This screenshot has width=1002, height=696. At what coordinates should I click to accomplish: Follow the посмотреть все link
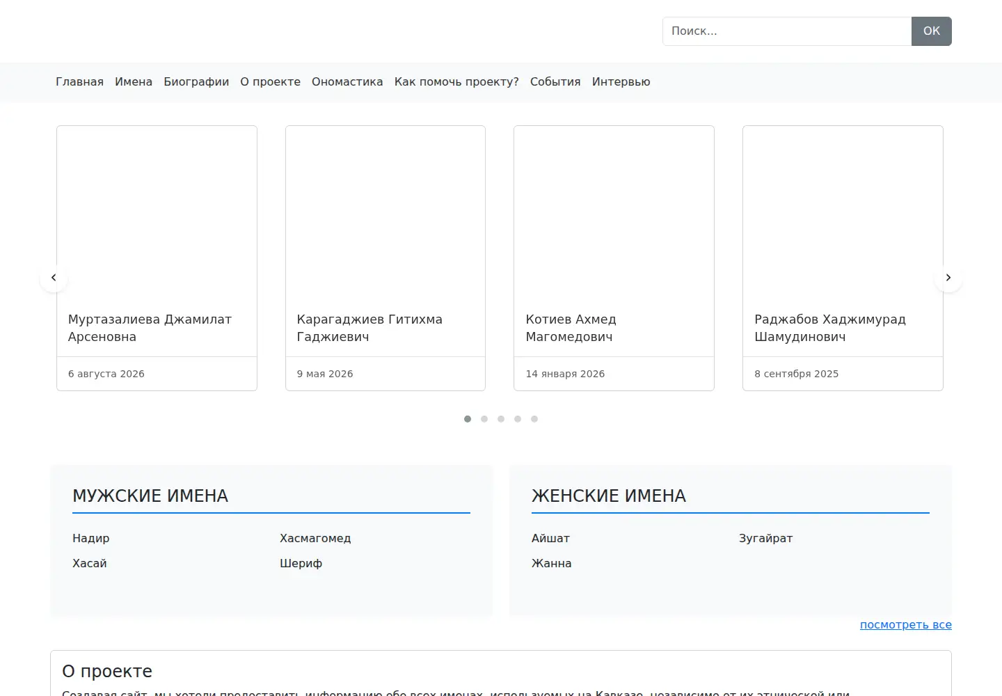pyautogui.click(x=905, y=625)
